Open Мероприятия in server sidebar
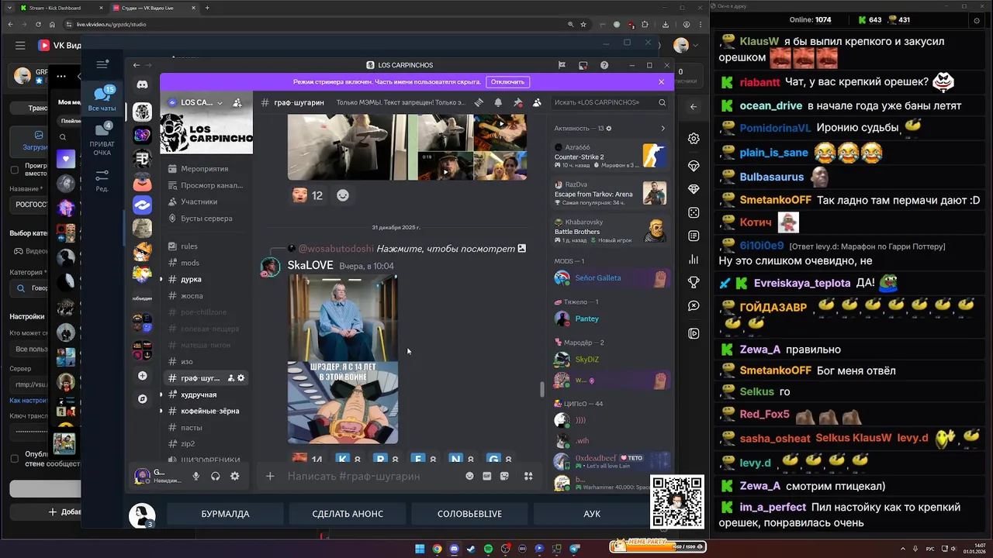Viewport: 993px width, 558px height. coord(206,168)
